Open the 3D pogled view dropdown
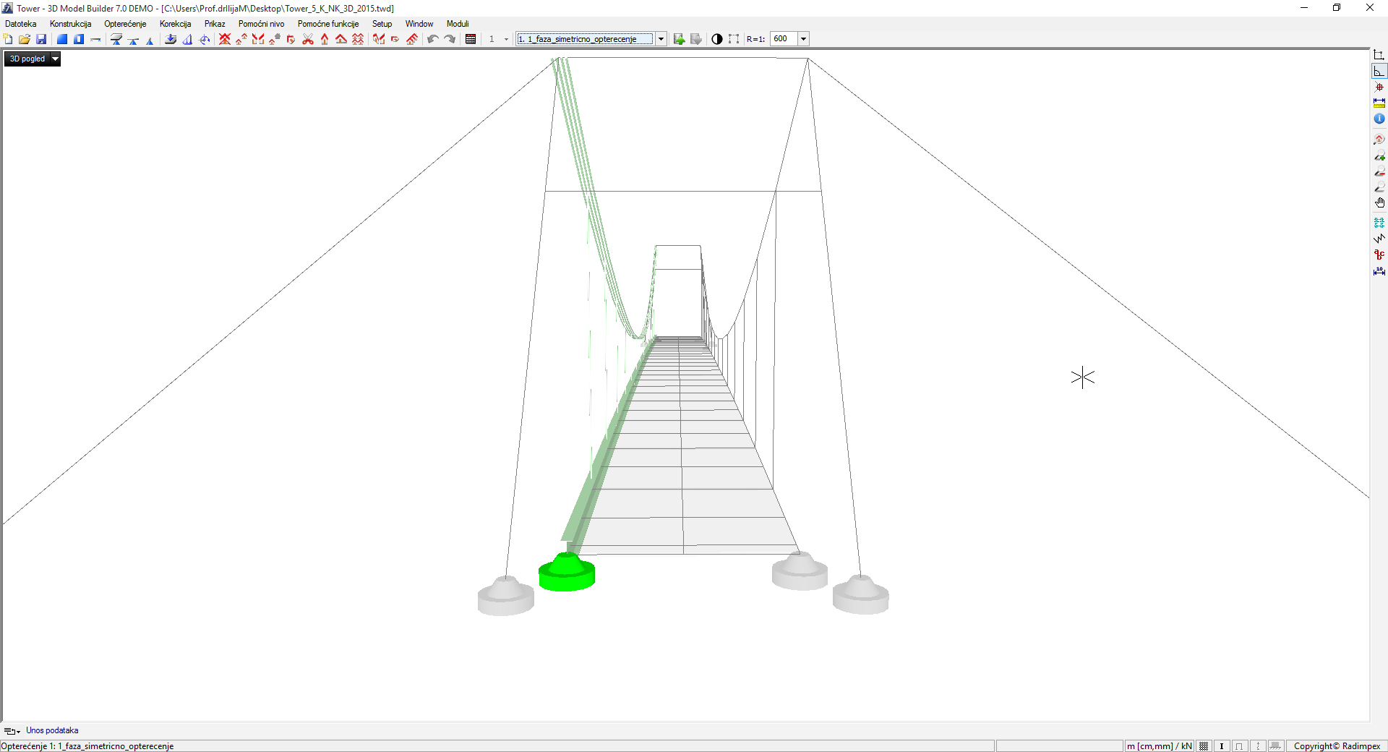The image size is (1388, 752). coord(55,59)
